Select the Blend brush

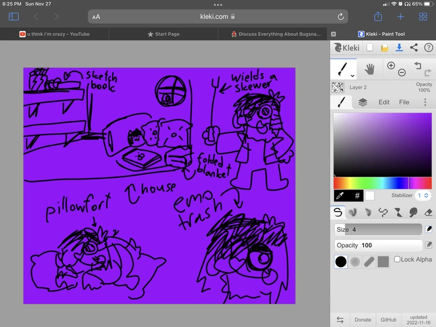[x=353, y=213]
